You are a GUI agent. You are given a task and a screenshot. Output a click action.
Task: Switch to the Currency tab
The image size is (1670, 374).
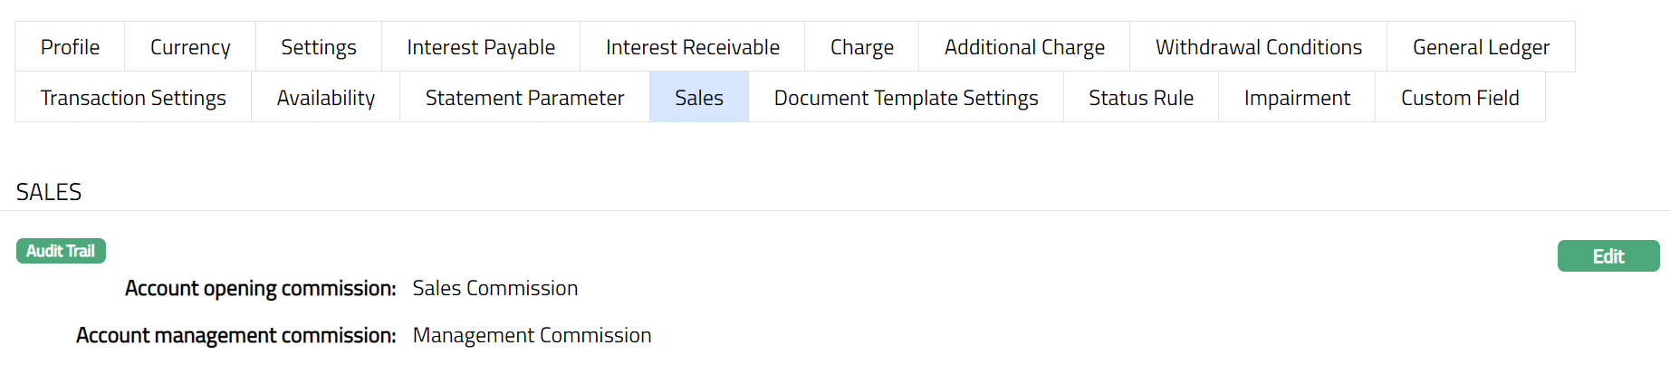click(190, 47)
